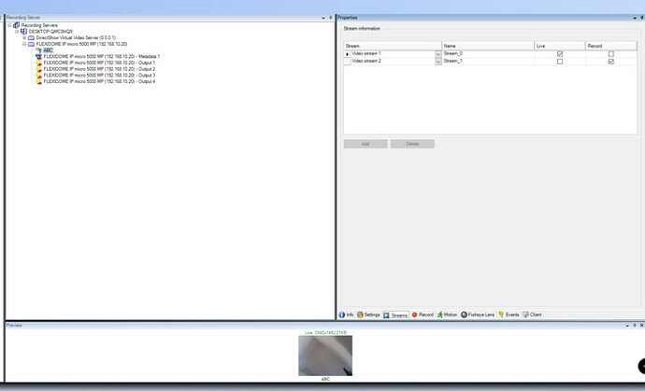Screen dimensions: 645x391
Task: Open the Client tab
Action: pyautogui.click(x=532, y=314)
